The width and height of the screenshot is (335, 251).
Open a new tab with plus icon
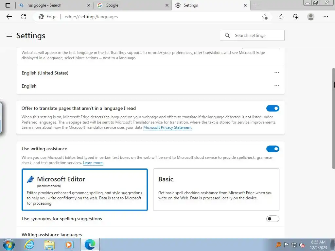[256, 5]
